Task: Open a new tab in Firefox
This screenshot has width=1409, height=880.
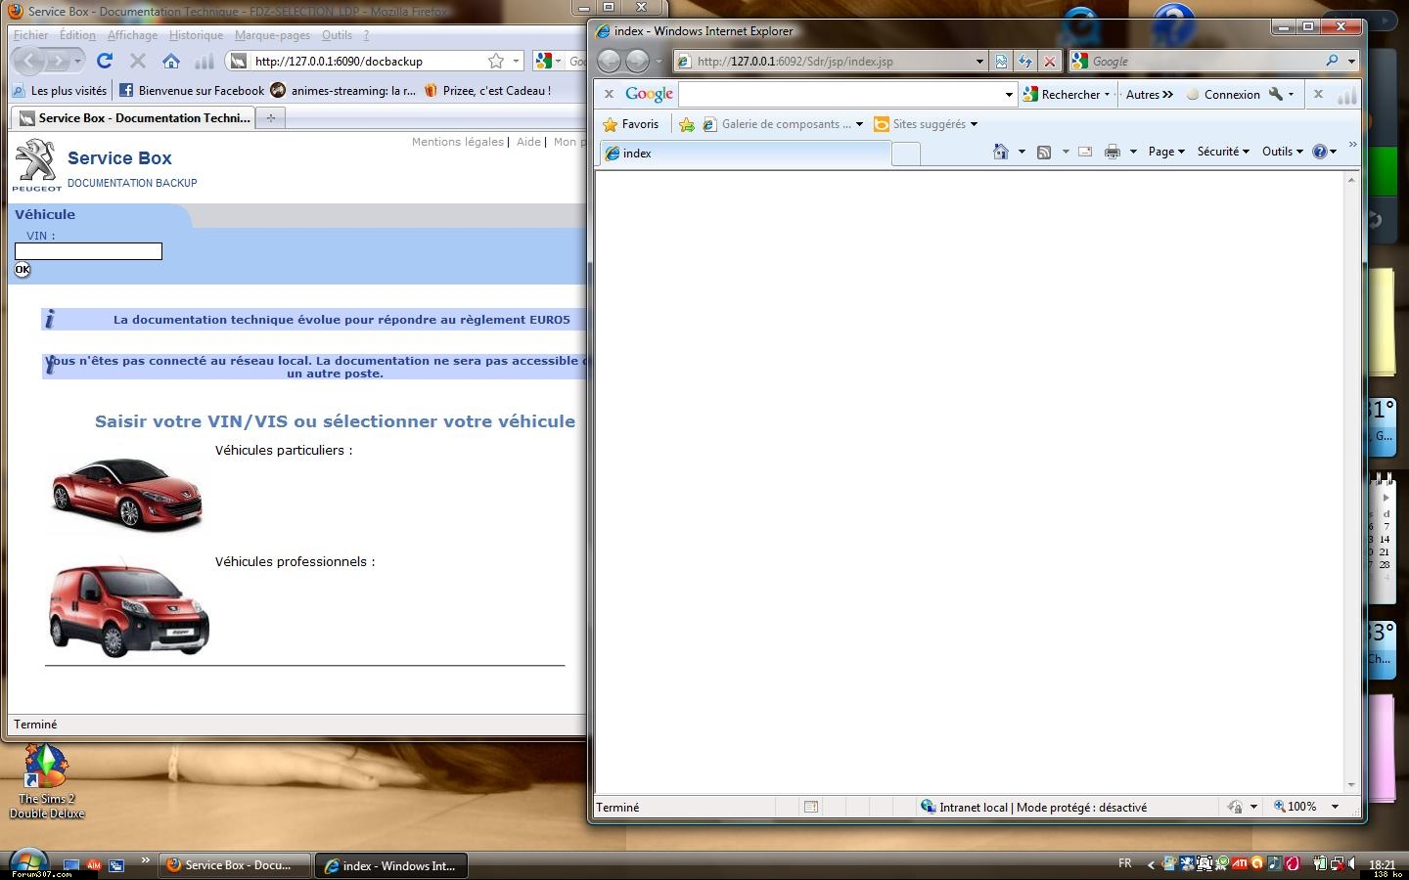Action: [271, 117]
